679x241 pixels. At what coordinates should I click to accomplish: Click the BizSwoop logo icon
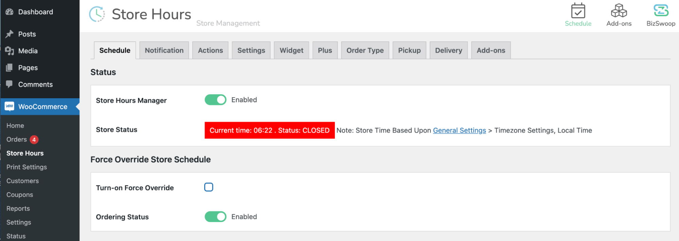pos(661,11)
